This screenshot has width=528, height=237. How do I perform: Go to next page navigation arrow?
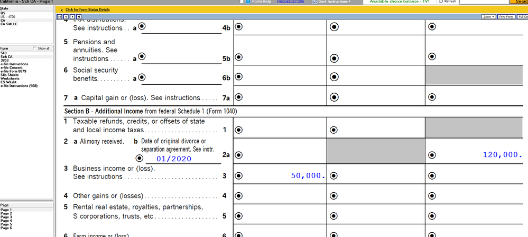click(72, 16)
